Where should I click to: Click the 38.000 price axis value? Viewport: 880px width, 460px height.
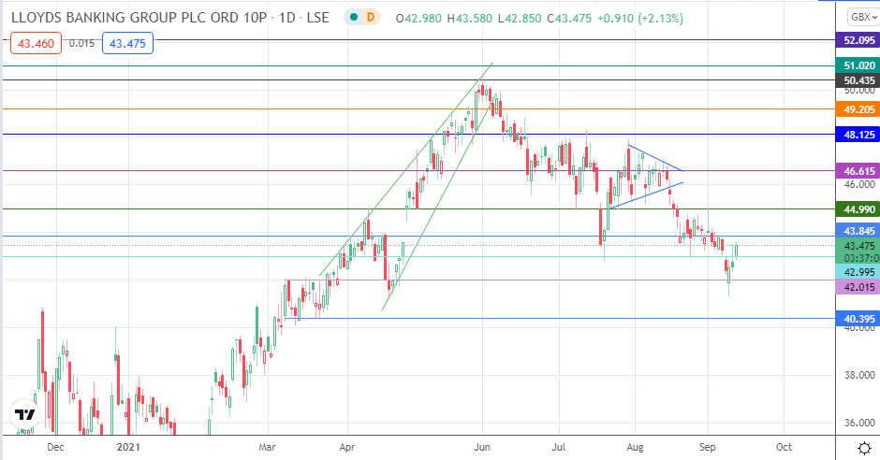[x=859, y=376]
